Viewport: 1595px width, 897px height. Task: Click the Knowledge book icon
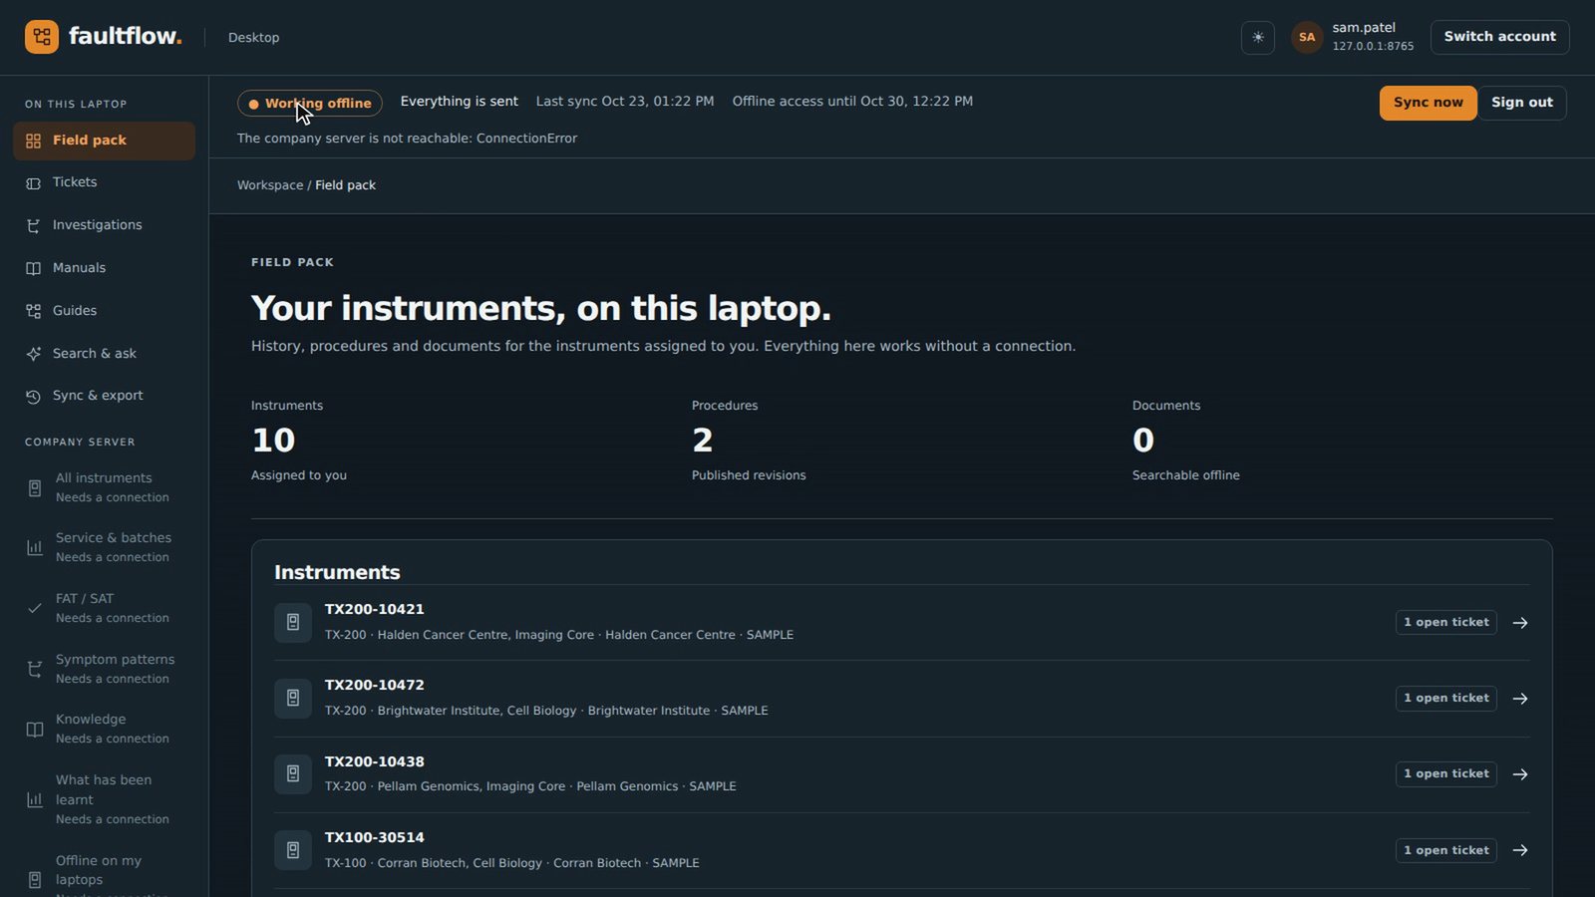(x=35, y=729)
